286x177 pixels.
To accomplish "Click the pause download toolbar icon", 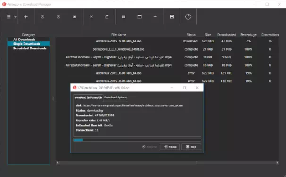I will pyautogui.click(x=59, y=17).
